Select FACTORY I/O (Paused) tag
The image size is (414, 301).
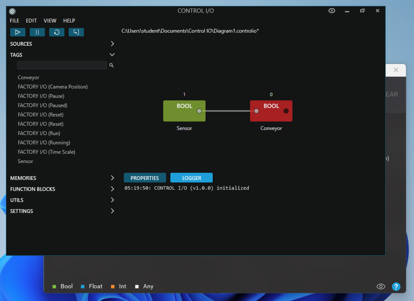tap(42, 105)
